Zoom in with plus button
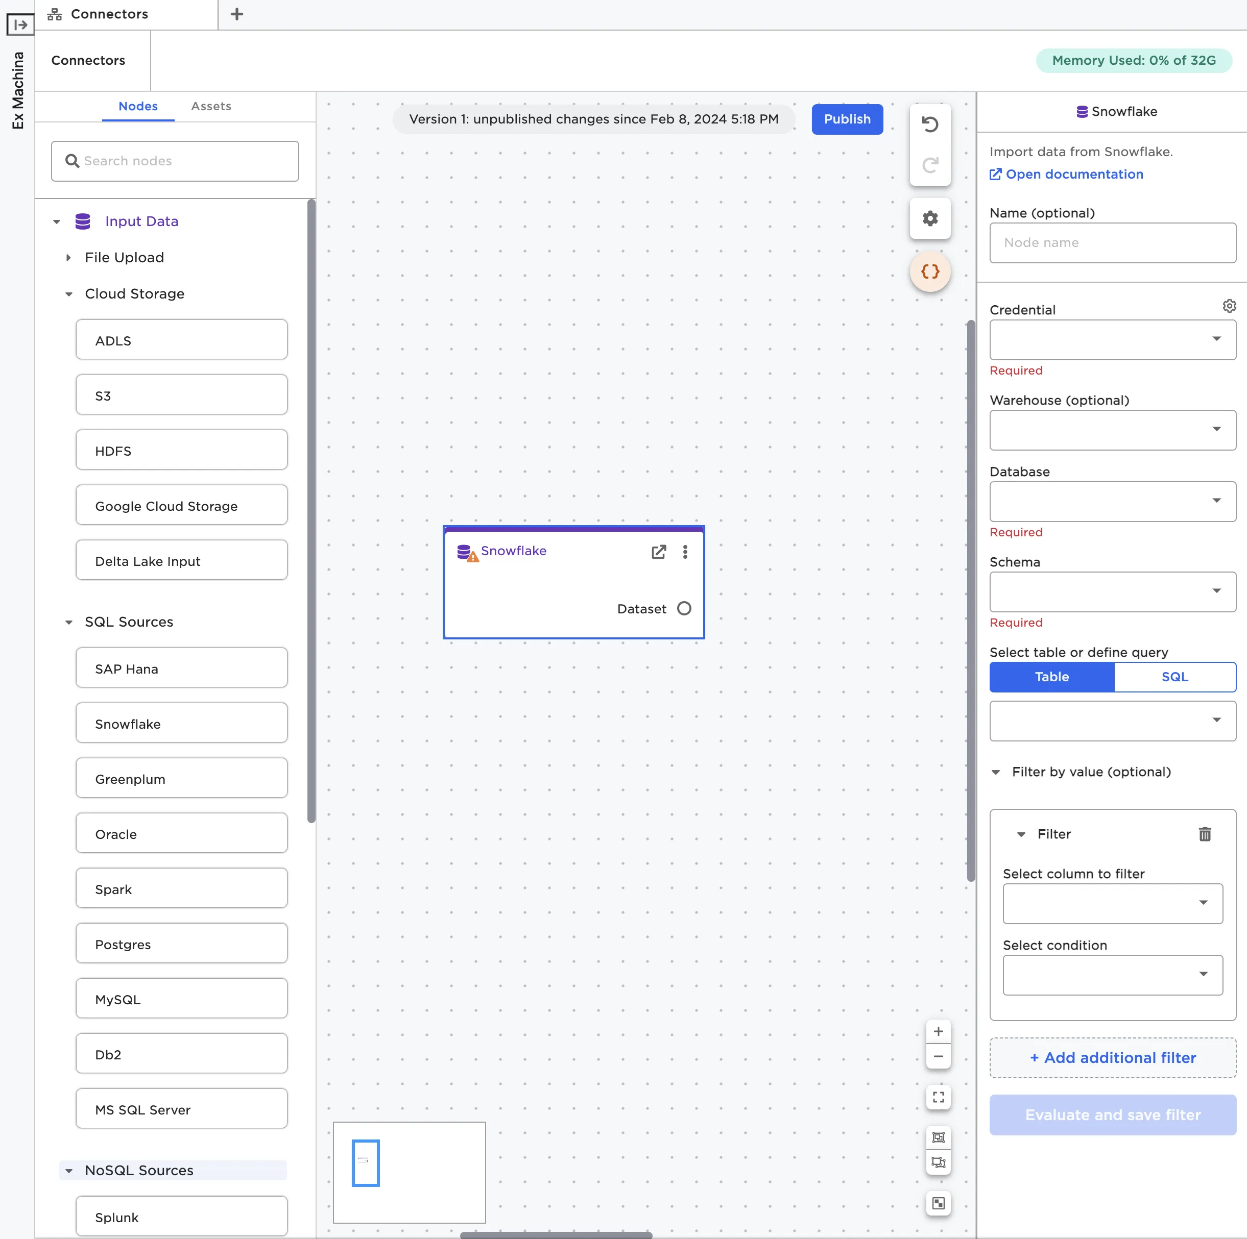 click(x=938, y=1031)
